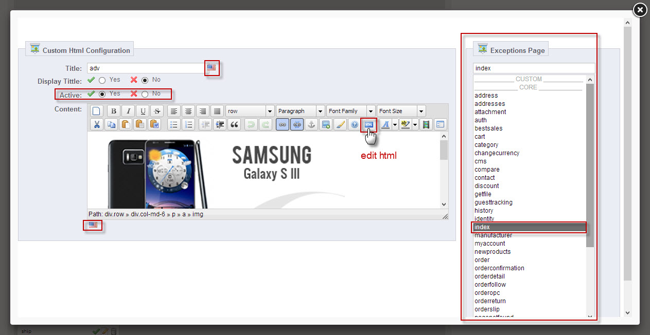The image size is (650, 335).
Task: Click the last toolbar icon after media
Action: (441, 124)
